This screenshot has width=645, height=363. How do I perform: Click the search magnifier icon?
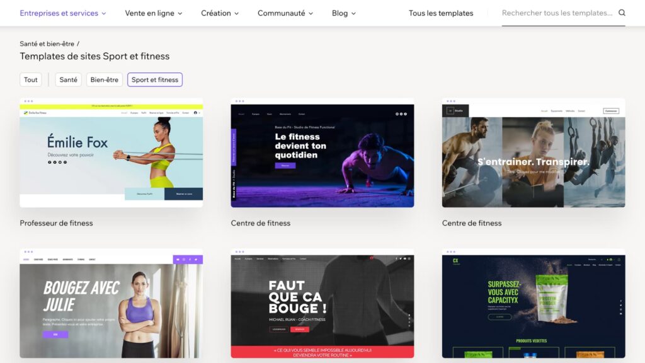click(x=622, y=13)
